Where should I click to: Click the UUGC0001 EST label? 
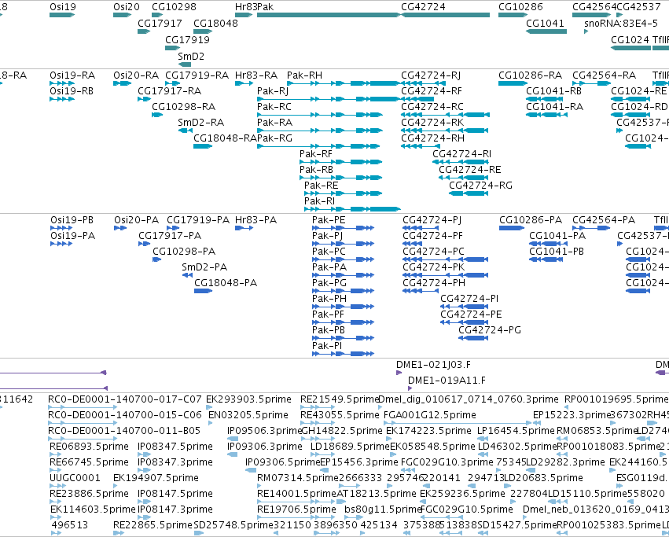tap(75, 478)
